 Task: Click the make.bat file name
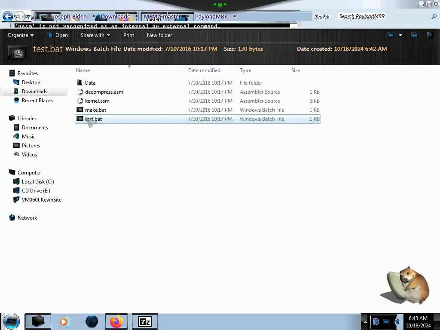coord(95,110)
